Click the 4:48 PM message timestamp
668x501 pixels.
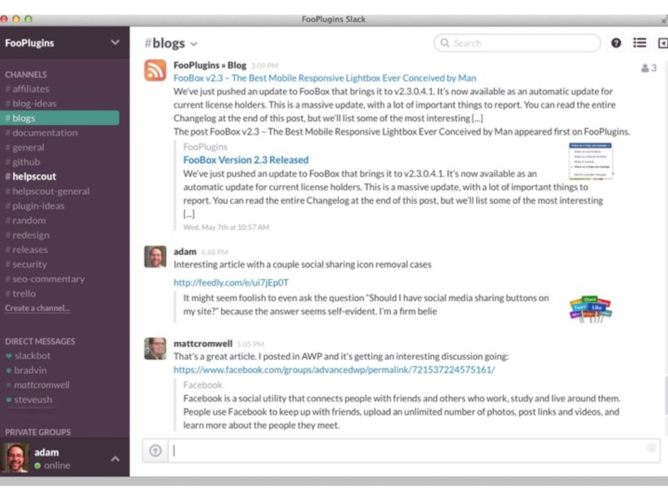pyautogui.click(x=214, y=252)
